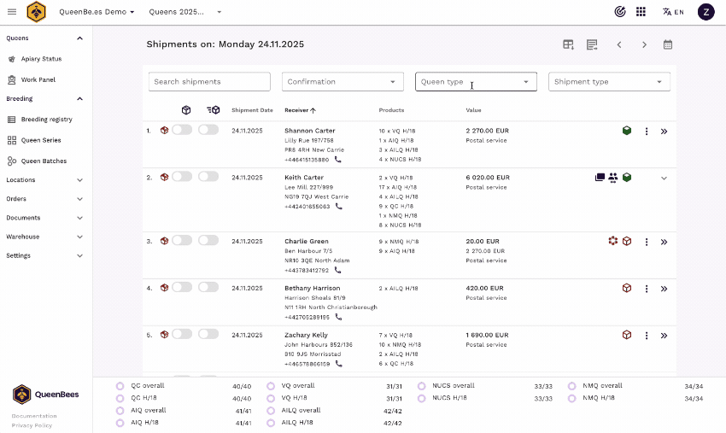Open Apiary Status in sidebar

(41, 59)
